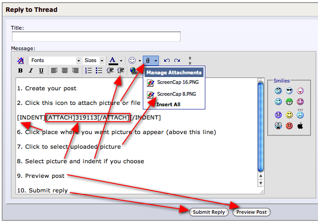
Task: Click the '[ATTACH]319113[/ATTACH]' code text
Action: [88, 117]
